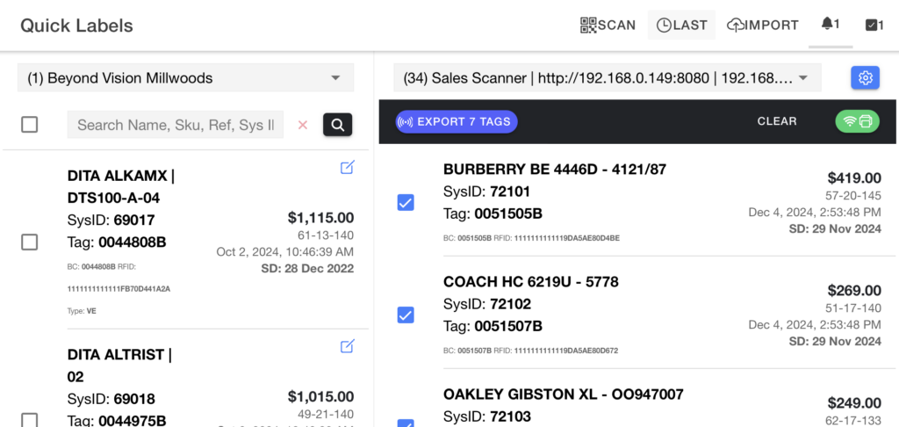Viewport: 899px width, 427px height.
Task: Open the QR code Scan tool
Action: pyautogui.click(x=608, y=25)
